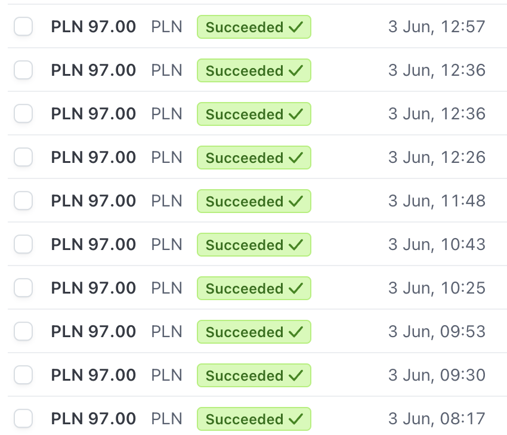507x435 pixels.
Task: Select the checkbox for the 08:17 payment
Action: tap(23, 419)
